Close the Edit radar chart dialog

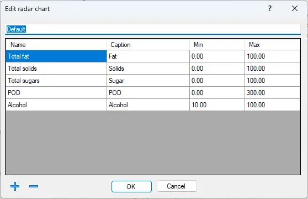pyautogui.click(x=295, y=8)
